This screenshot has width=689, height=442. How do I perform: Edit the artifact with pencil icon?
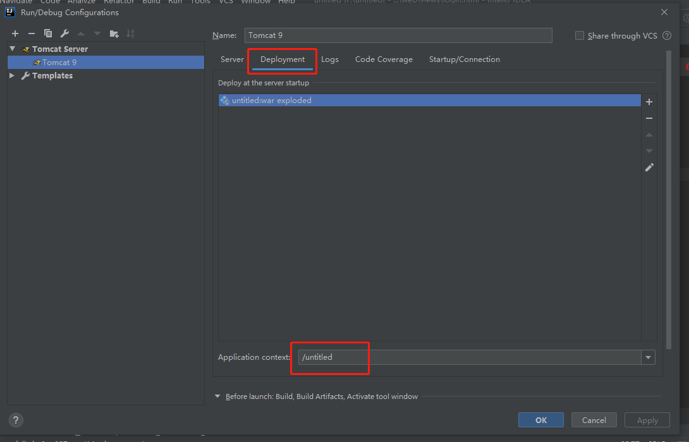pos(649,168)
